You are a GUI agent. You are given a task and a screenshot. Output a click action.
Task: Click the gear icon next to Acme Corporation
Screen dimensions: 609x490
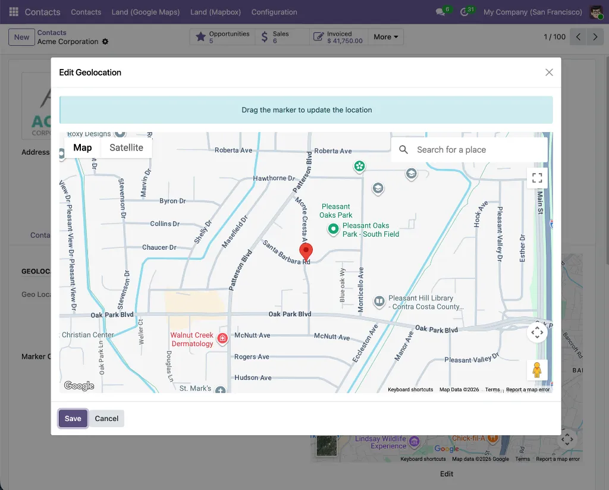105,42
